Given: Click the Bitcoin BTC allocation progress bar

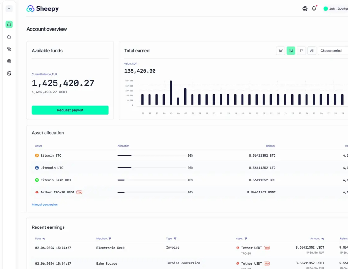Looking at the screenshot, I should (151, 155).
